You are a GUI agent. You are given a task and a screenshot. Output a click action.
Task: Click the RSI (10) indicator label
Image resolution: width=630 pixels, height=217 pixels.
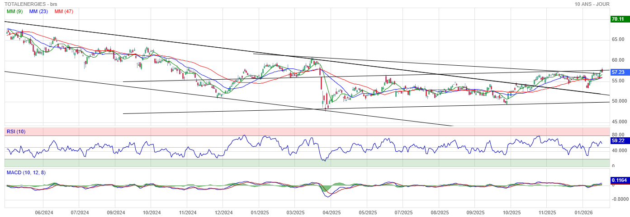[x=16, y=131]
